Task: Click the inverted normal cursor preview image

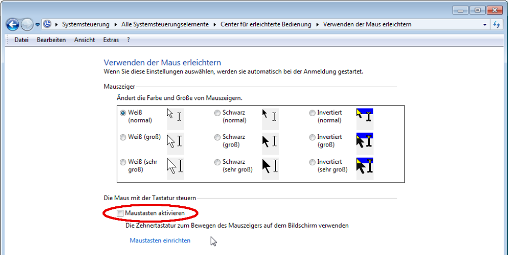Action: 365,119
